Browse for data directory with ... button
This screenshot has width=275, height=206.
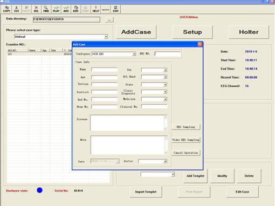tap(109, 19)
